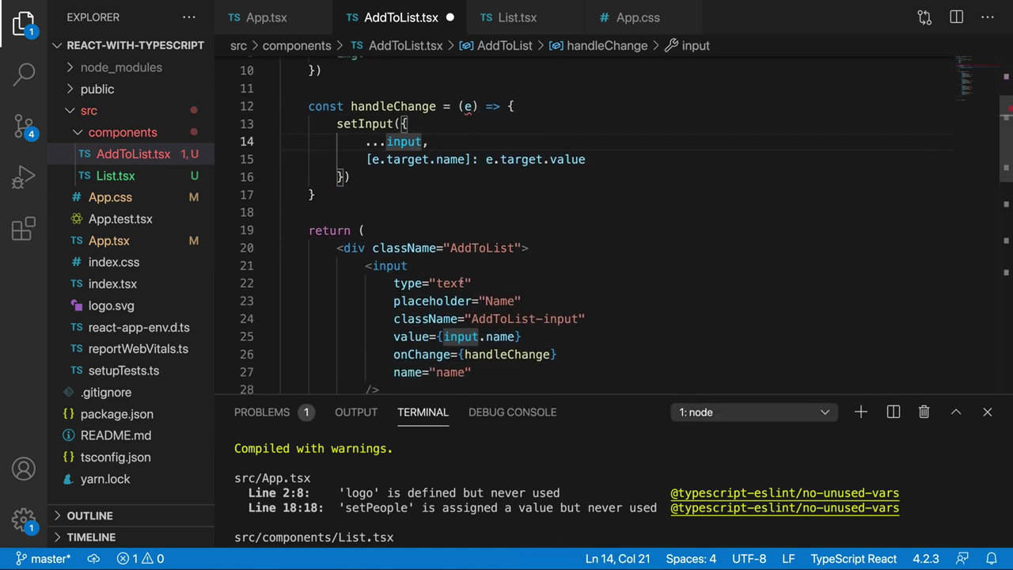Image resolution: width=1013 pixels, height=570 pixels.
Task: Open index.css in the explorer
Action: coord(131,262)
